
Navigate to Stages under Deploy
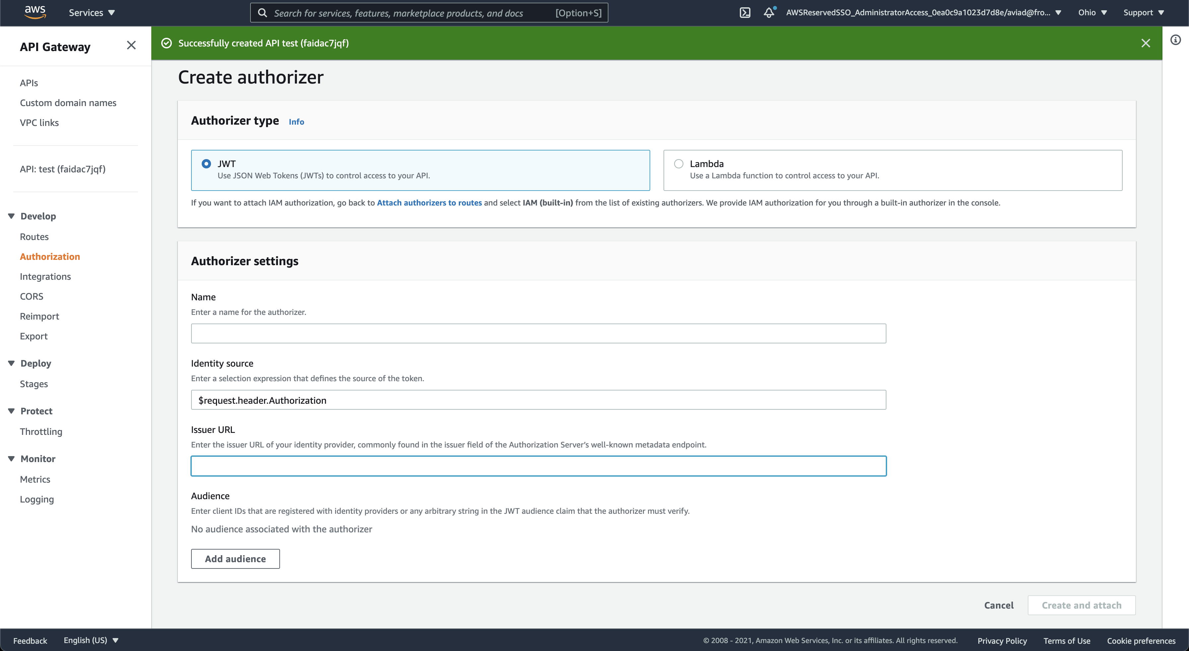33,384
